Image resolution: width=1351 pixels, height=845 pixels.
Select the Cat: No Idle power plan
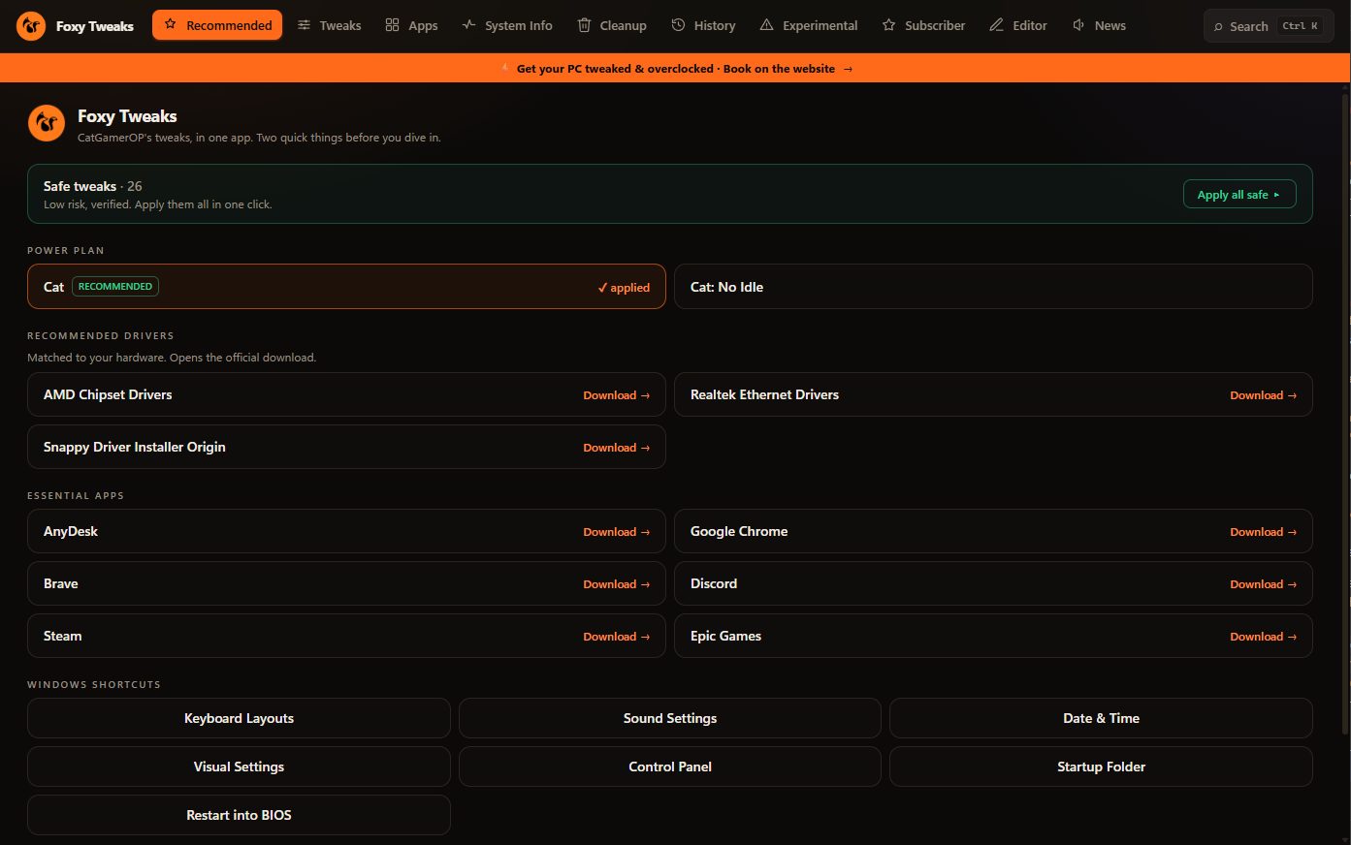(993, 287)
